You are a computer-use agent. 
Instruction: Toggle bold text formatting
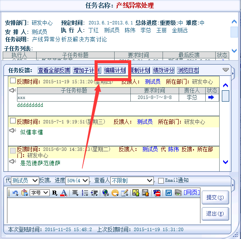pos(55,193)
